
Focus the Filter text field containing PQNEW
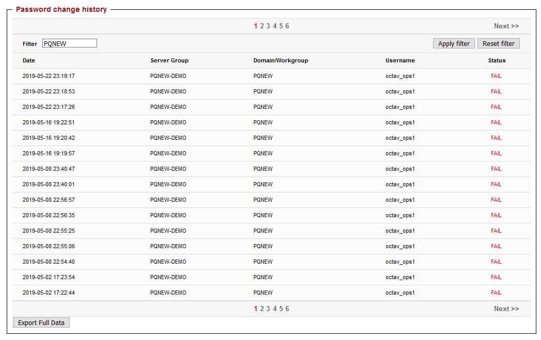[69, 44]
